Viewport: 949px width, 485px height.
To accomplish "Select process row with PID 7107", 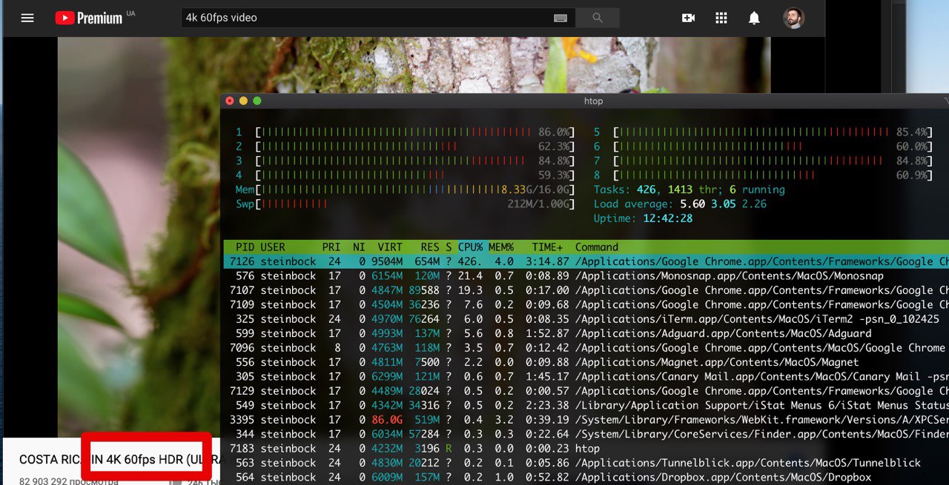I will point(586,290).
